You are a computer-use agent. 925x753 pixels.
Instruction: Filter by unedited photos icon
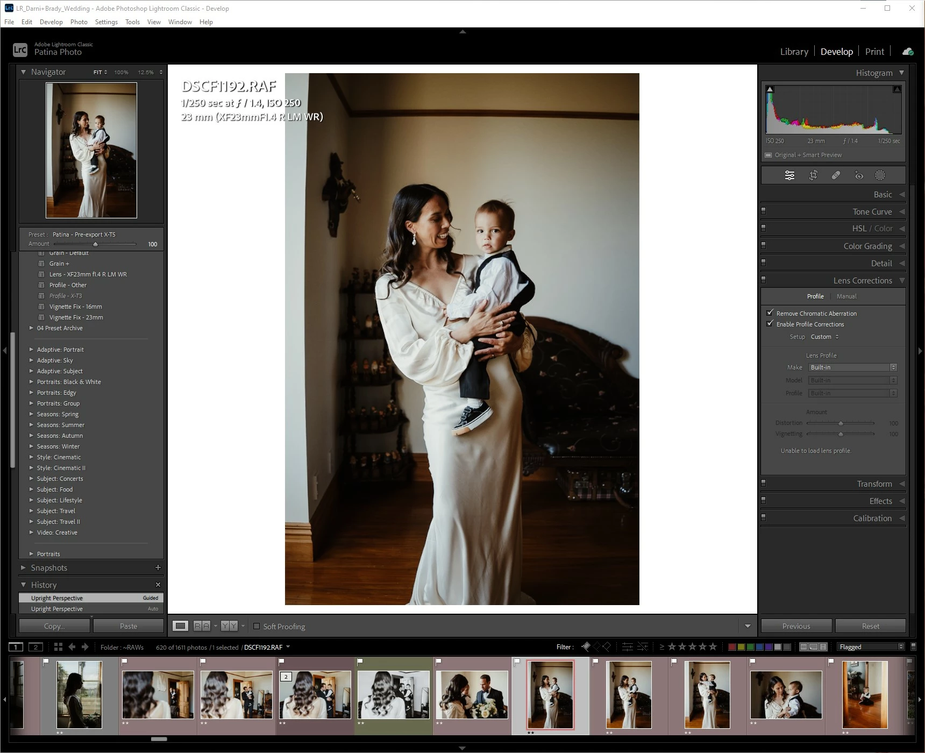click(642, 647)
